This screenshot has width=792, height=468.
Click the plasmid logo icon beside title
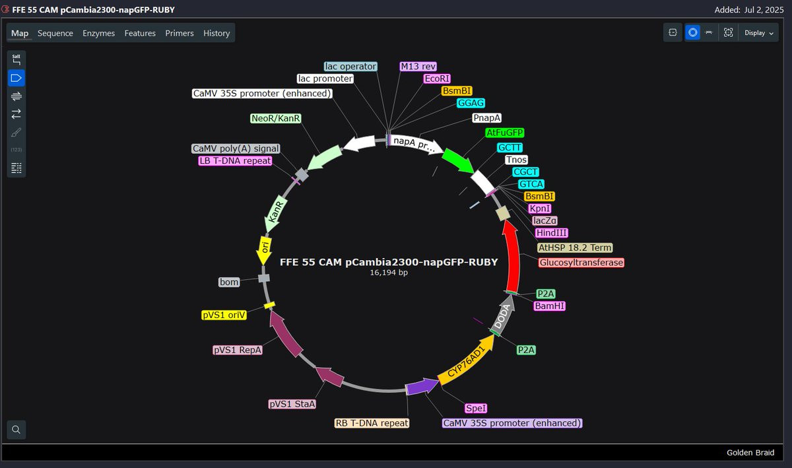tap(6, 10)
